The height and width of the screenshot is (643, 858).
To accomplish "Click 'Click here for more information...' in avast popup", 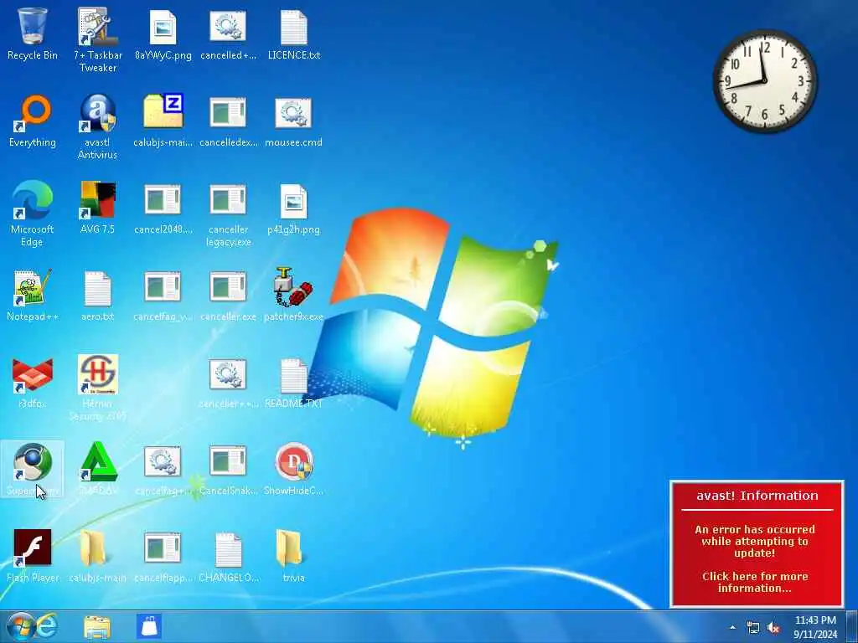I will 755,583.
